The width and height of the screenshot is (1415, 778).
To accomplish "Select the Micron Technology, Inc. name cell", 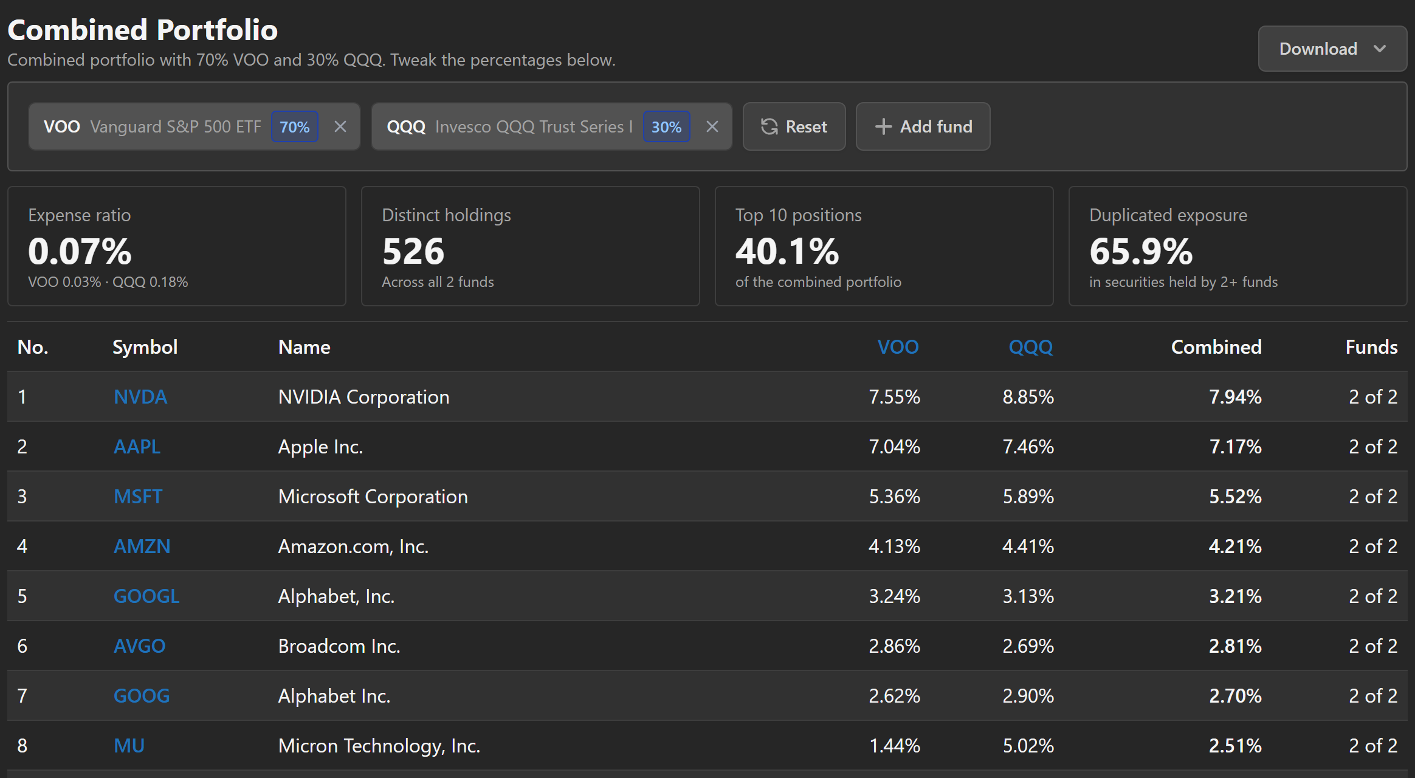I will (x=379, y=746).
